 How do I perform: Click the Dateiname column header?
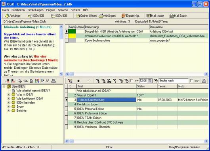coord(179,27)
